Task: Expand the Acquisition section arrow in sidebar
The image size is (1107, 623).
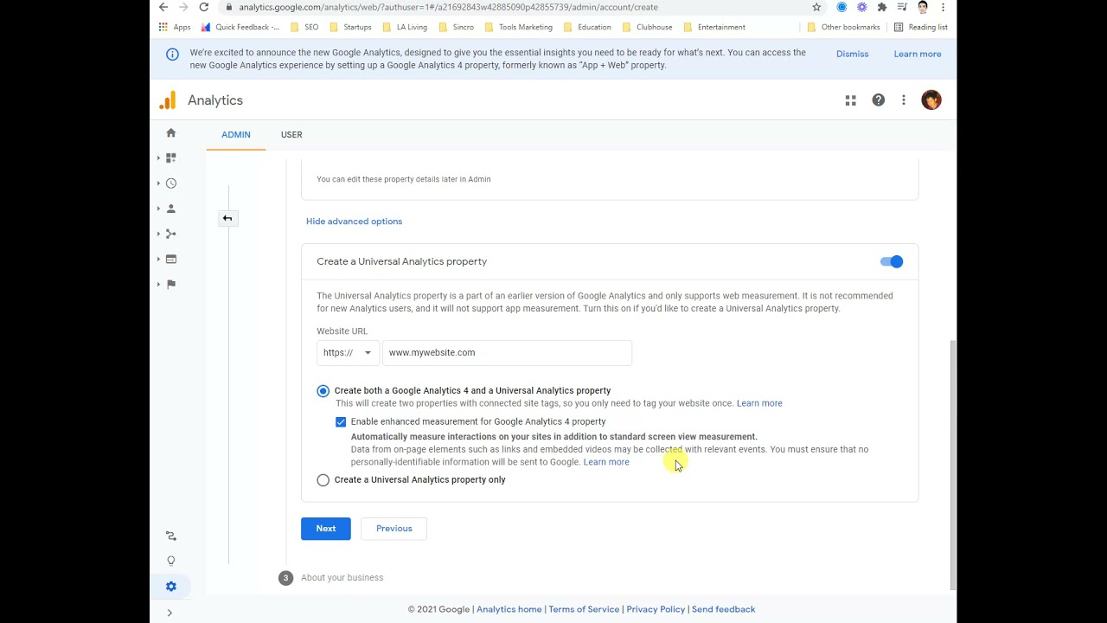Action: tap(158, 234)
